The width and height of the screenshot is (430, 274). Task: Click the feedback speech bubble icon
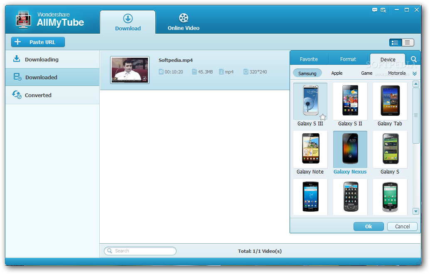[x=375, y=10]
